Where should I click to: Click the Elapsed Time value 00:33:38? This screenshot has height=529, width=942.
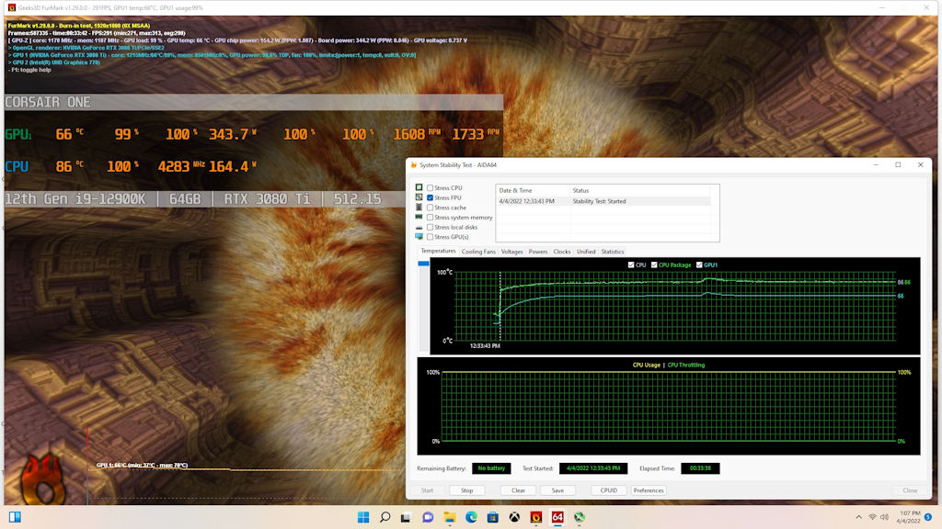tap(700, 468)
